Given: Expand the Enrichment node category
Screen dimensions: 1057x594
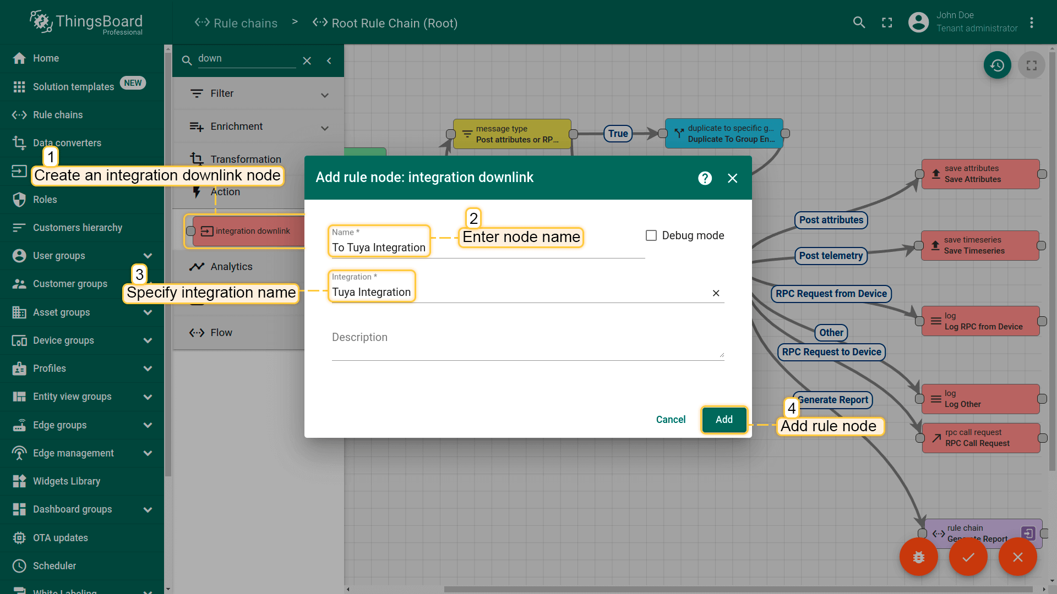Looking at the screenshot, I should click(325, 128).
